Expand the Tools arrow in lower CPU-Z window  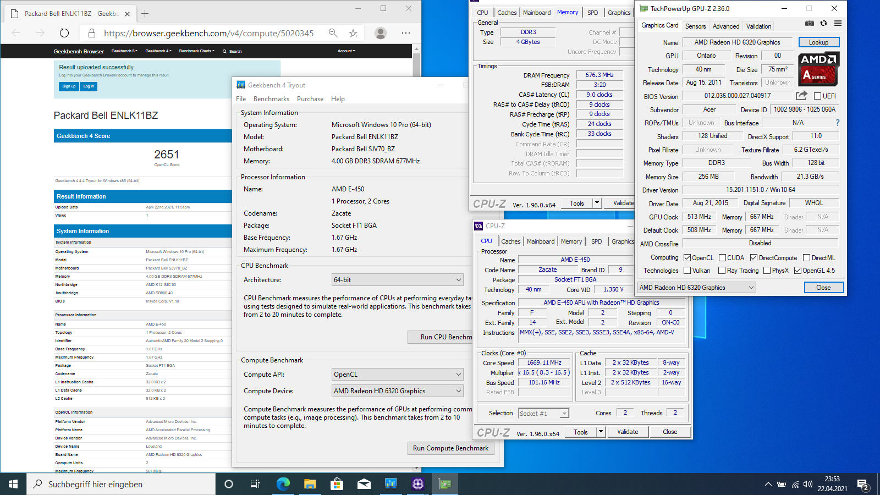(601, 432)
